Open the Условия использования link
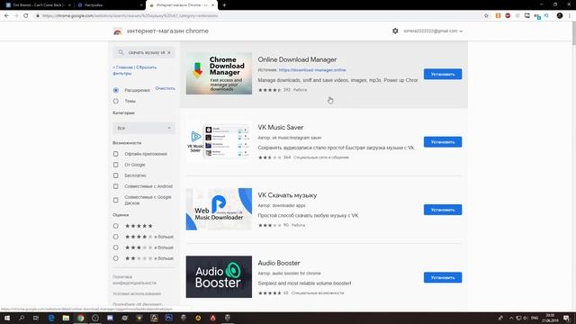 [x=137, y=294]
